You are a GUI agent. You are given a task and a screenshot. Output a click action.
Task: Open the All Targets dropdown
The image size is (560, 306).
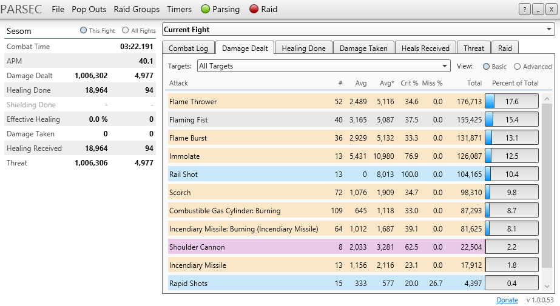(x=323, y=66)
